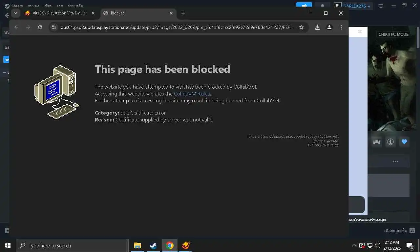This screenshot has height=252, width=420.
Task: Open a new tab with the plus button
Action: pyautogui.click(x=183, y=13)
